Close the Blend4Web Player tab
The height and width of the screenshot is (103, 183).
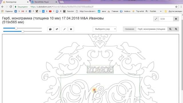[56, 2]
